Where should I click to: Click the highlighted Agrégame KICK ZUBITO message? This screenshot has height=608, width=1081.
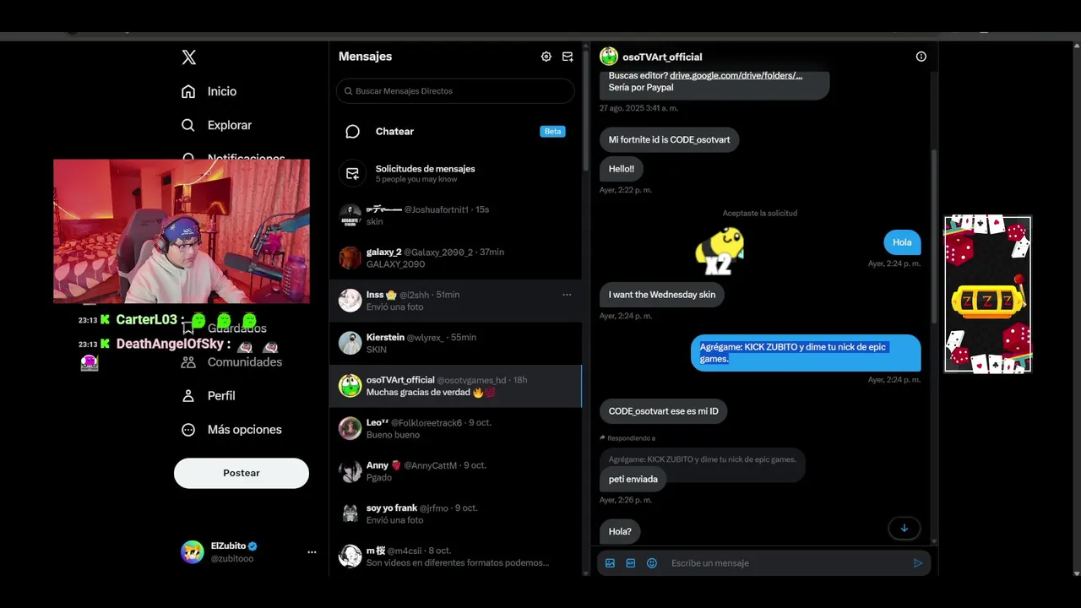(x=806, y=353)
